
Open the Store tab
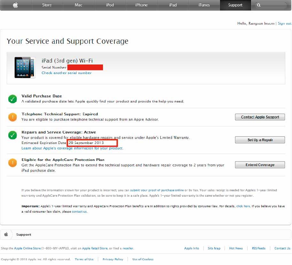[x=47, y=5]
